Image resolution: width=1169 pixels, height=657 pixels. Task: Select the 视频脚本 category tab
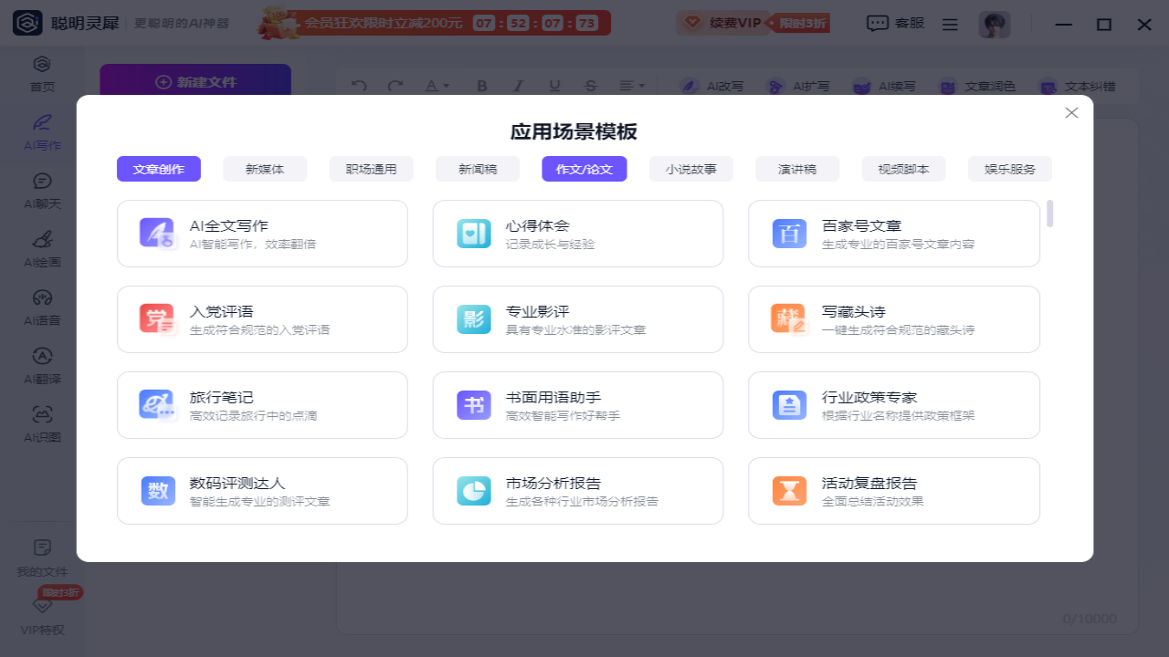point(904,169)
